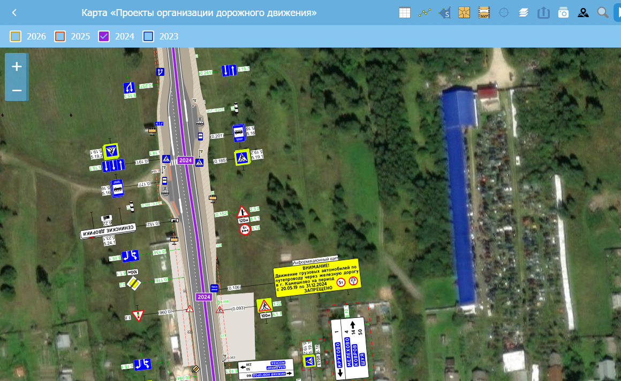Toggle the 2023 year checkbox
621x381 pixels.
pos(148,36)
